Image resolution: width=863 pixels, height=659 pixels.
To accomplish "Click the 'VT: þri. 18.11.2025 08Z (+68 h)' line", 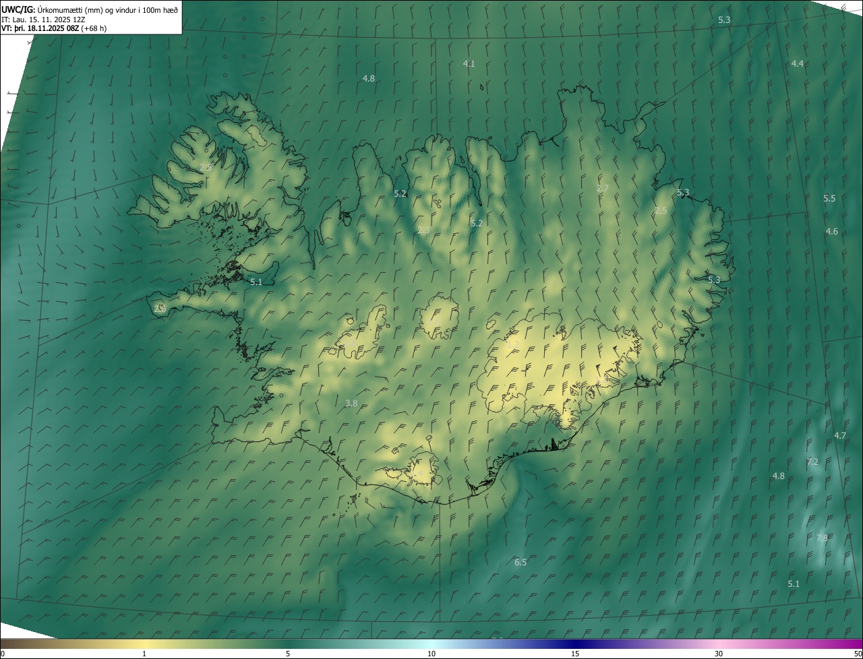I will pos(54,28).
